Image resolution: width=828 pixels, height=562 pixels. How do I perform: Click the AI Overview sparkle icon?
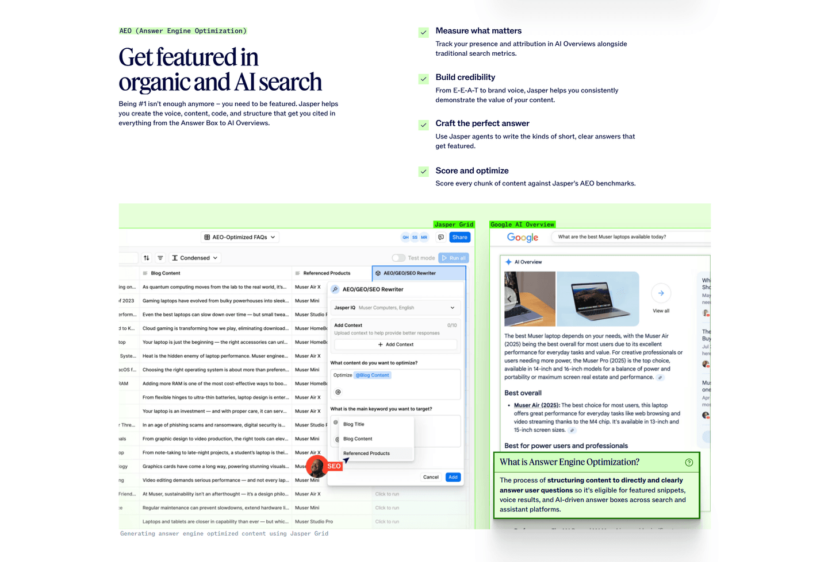coord(508,262)
